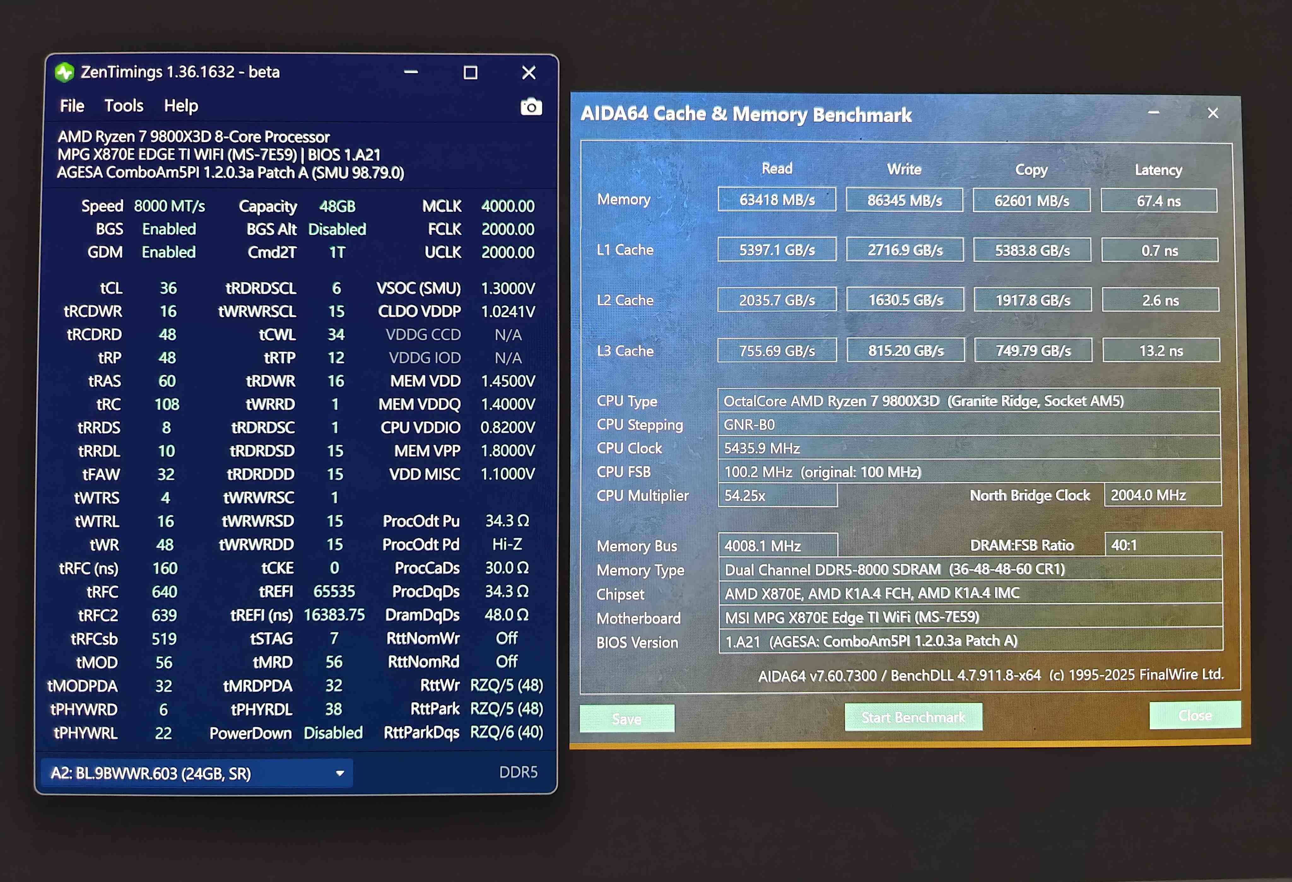This screenshot has width=1292, height=882.
Task: Click the L1 Cache Read 5397.1 GB/s field
Action: (x=777, y=249)
